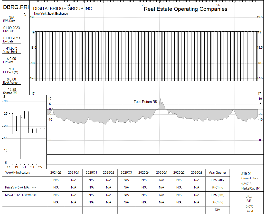265x216 pixels.
Task: Click the PriceVs40wk MA indicator row
Action: point(25,187)
